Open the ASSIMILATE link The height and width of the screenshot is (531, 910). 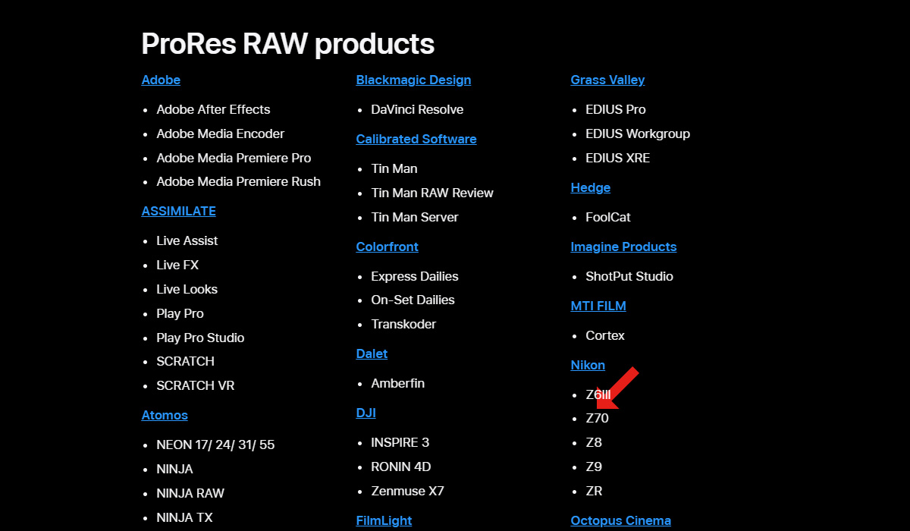coord(178,211)
